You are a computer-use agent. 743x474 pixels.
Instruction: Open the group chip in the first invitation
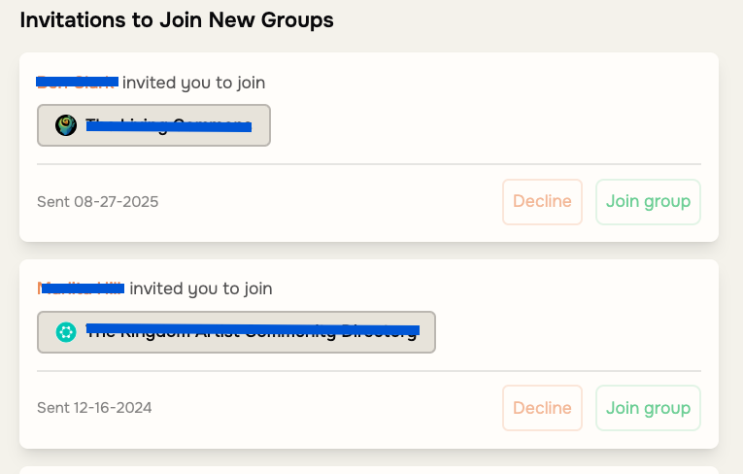[153, 125]
